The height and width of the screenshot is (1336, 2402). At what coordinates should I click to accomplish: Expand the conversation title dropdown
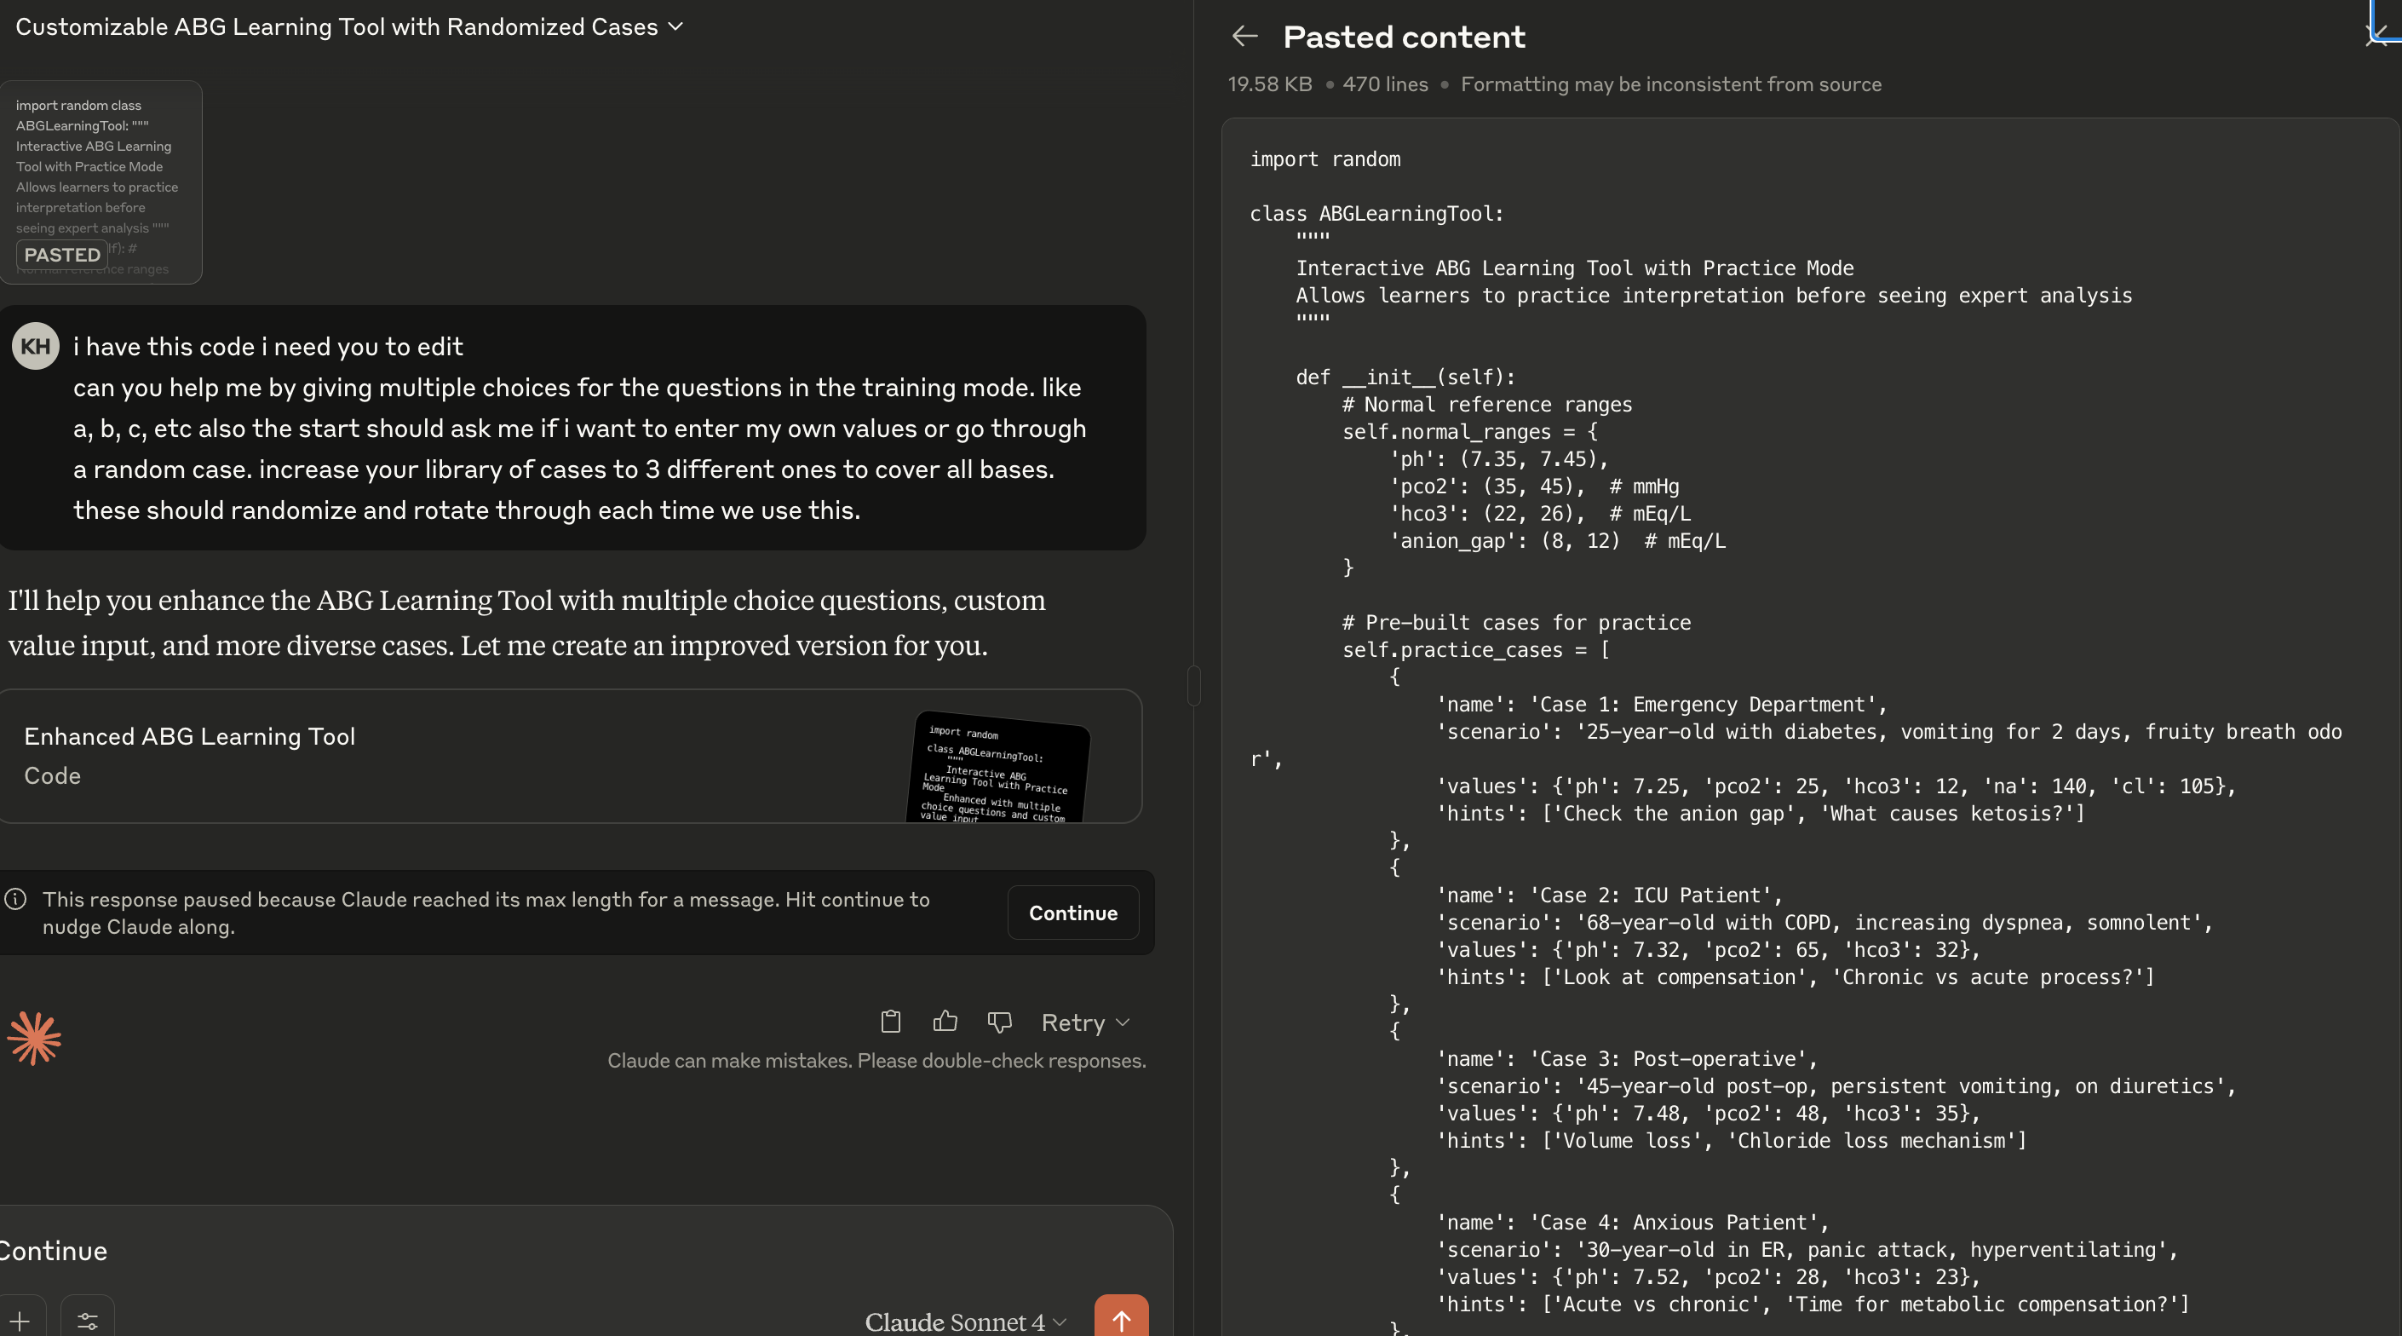coord(675,27)
